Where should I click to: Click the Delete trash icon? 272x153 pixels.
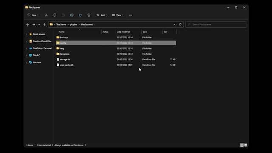pos(89,15)
